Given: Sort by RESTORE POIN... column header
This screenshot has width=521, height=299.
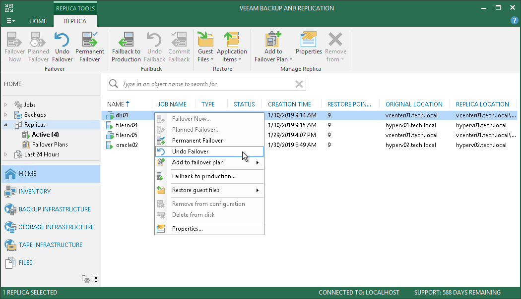Looking at the screenshot, I should coord(349,104).
